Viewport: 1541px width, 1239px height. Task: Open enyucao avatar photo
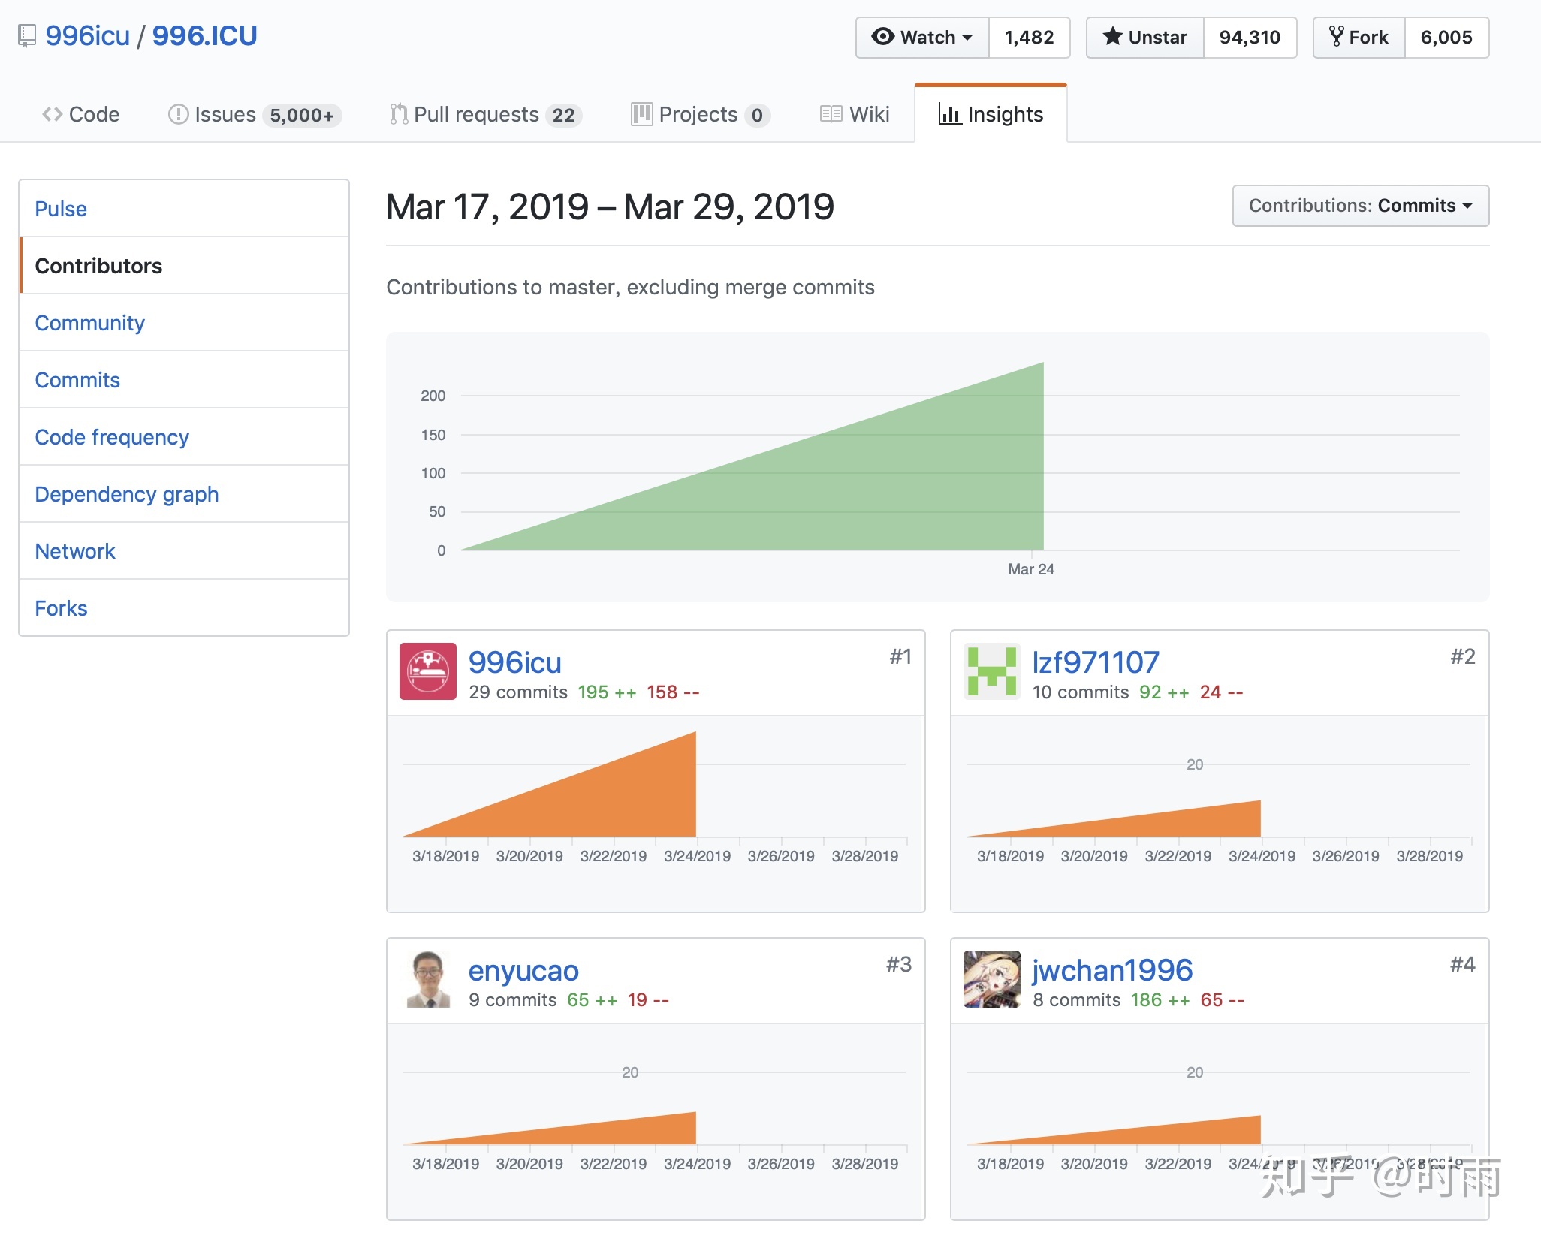pos(428,979)
